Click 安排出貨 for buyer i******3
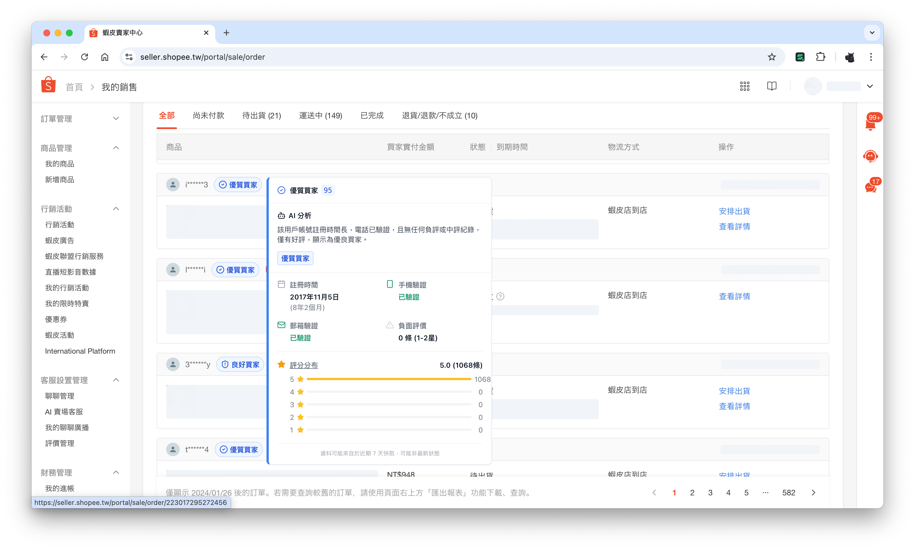The width and height of the screenshot is (915, 550). tap(734, 211)
